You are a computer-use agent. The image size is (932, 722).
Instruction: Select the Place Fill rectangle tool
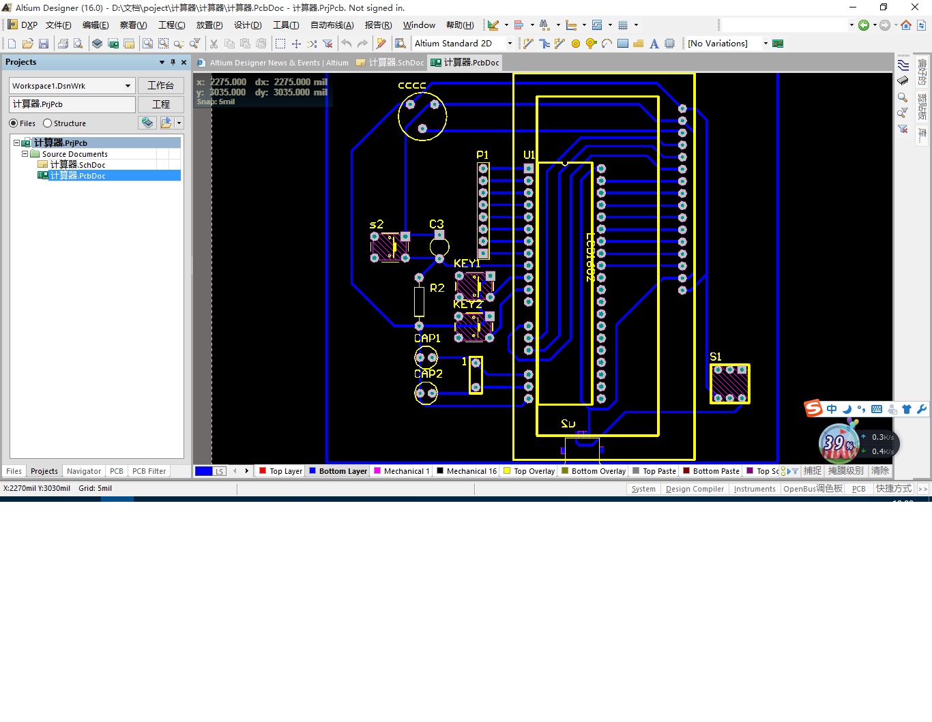tap(623, 44)
